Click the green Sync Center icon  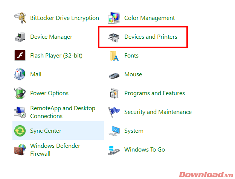(20, 131)
